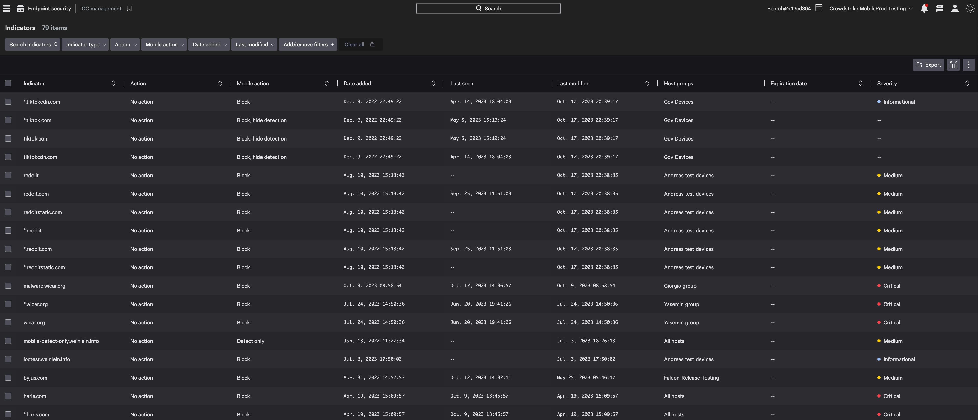The image size is (978, 420).
Task: Open the column configuration icon beside Export
Action: 953,65
